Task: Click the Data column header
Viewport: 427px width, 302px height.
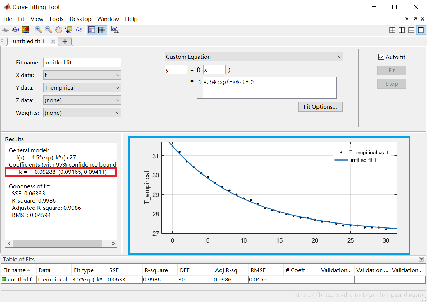Action: pyautogui.click(x=54, y=270)
